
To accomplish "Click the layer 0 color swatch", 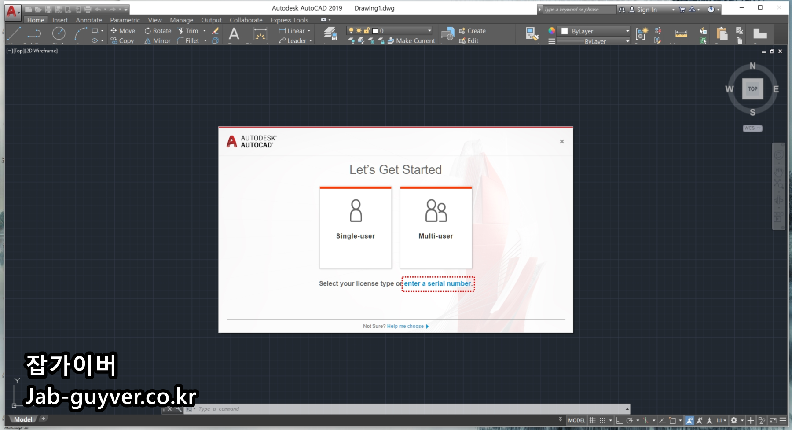I will pos(375,31).
